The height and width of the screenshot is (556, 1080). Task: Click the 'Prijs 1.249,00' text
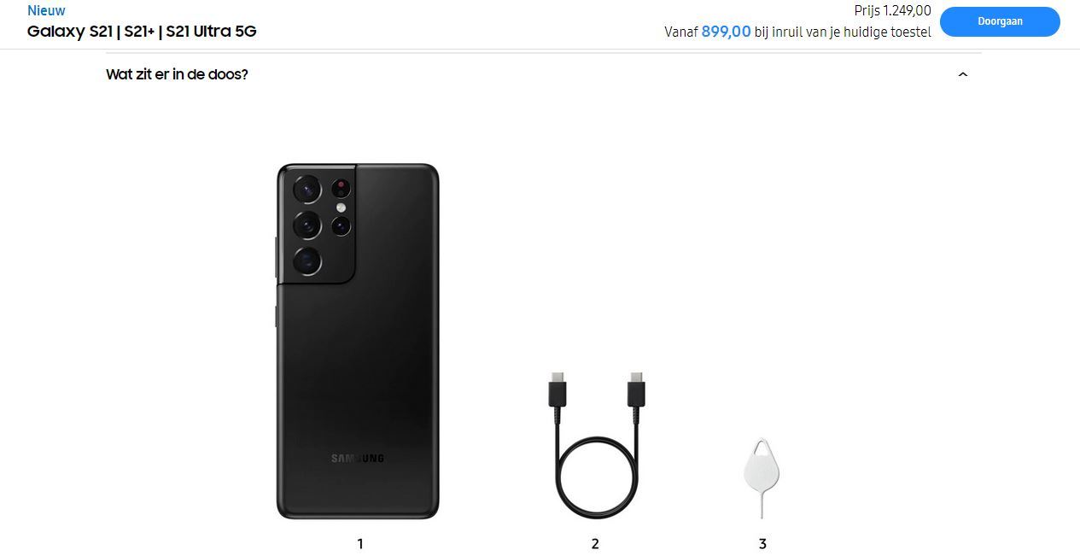click(892, 11)
